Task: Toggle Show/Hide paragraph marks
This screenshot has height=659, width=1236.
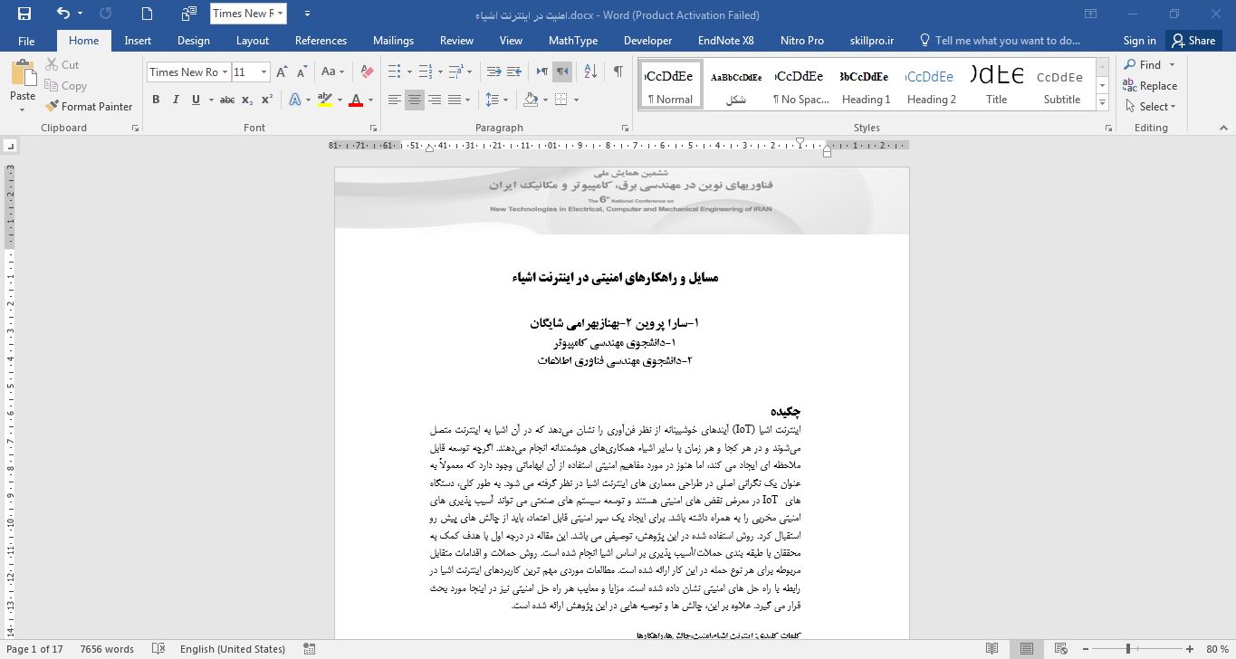Action: pos(618,72)
